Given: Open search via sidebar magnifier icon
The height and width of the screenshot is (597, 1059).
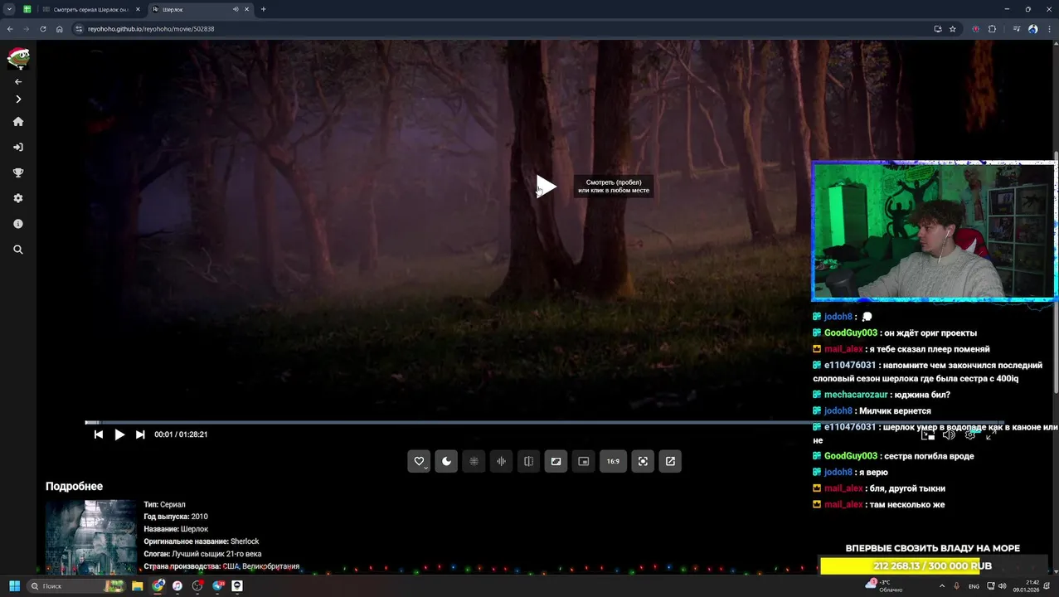Looking at the screenshot, I should 18,250.
